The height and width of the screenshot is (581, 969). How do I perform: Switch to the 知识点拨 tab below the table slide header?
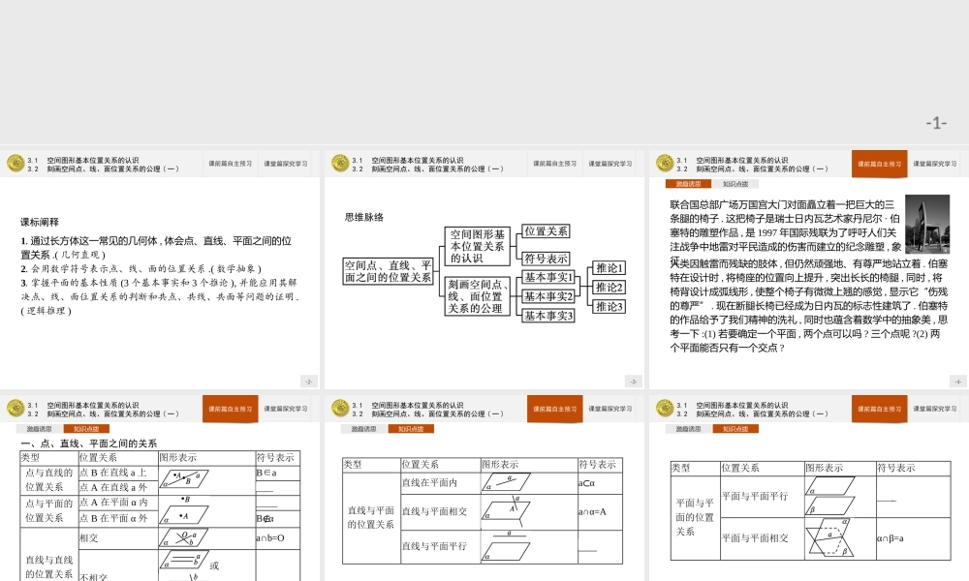click(x=87, y=429)
